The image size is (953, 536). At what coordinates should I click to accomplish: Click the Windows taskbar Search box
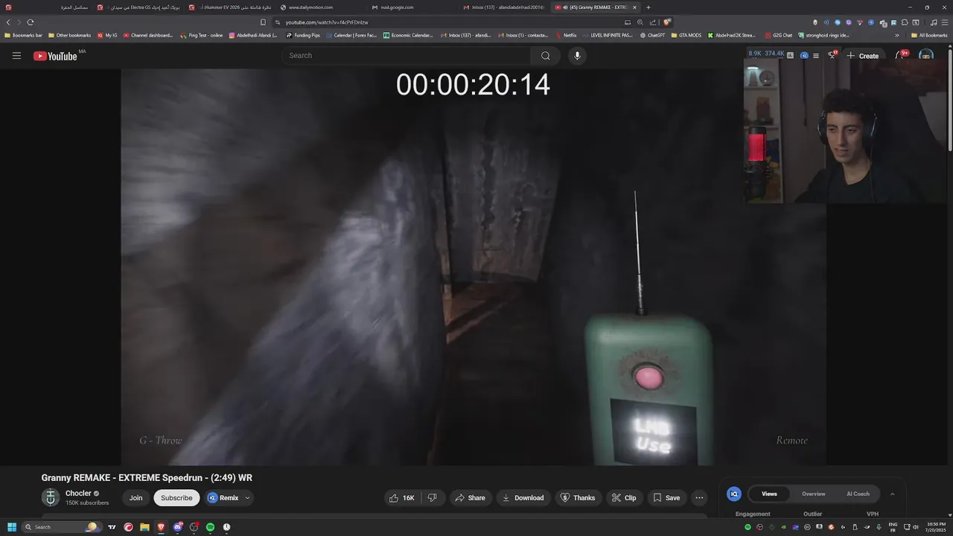pos(62,527)
